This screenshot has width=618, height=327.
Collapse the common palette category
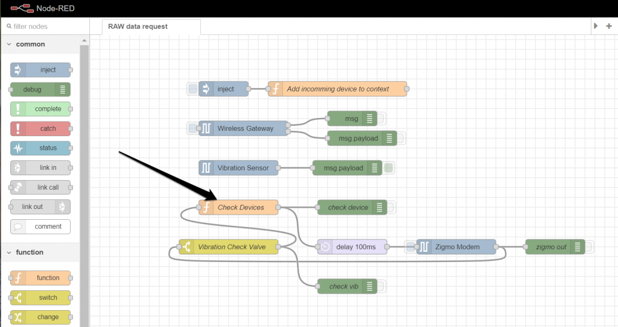(x=9, y=44)
